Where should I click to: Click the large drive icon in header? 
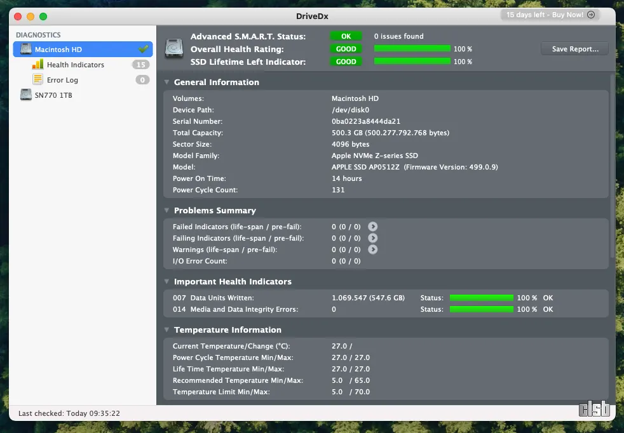coord(174,49)
